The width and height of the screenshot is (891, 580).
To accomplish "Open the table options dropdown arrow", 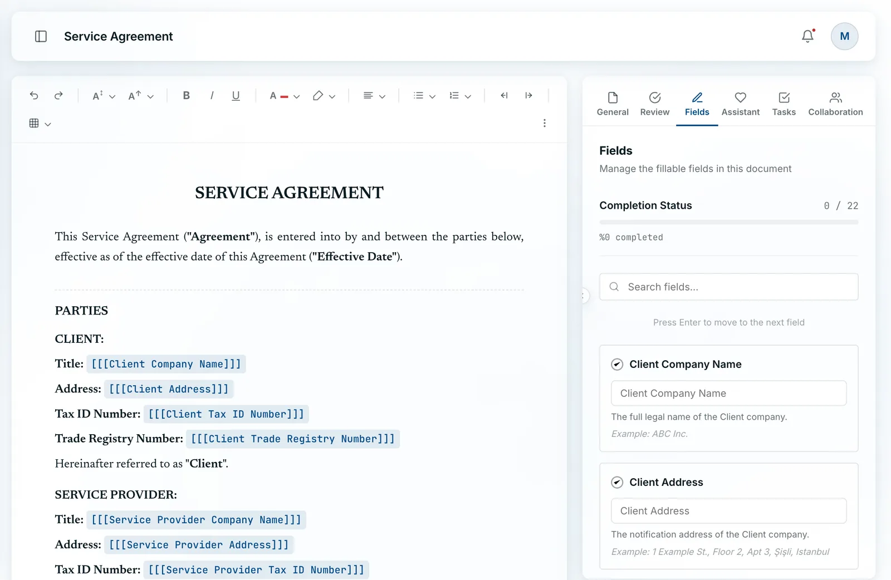I will (48, 125).
